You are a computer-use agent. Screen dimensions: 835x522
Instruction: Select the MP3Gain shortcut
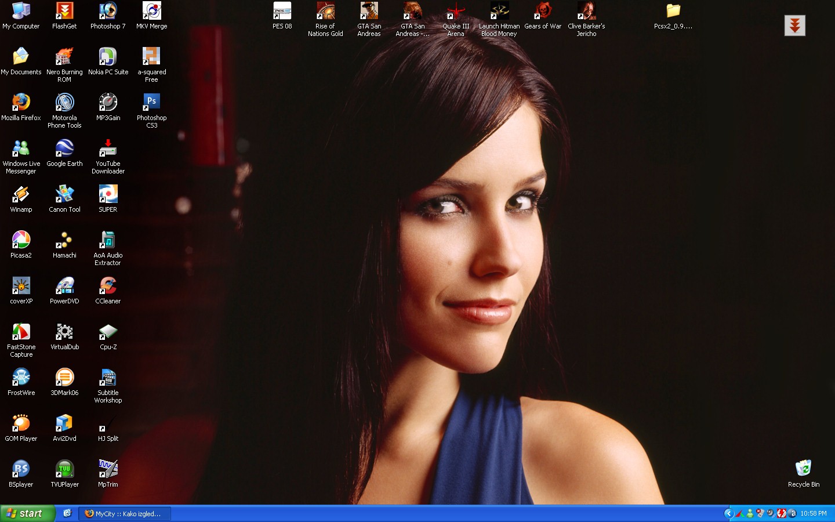(x=108, y=108)
